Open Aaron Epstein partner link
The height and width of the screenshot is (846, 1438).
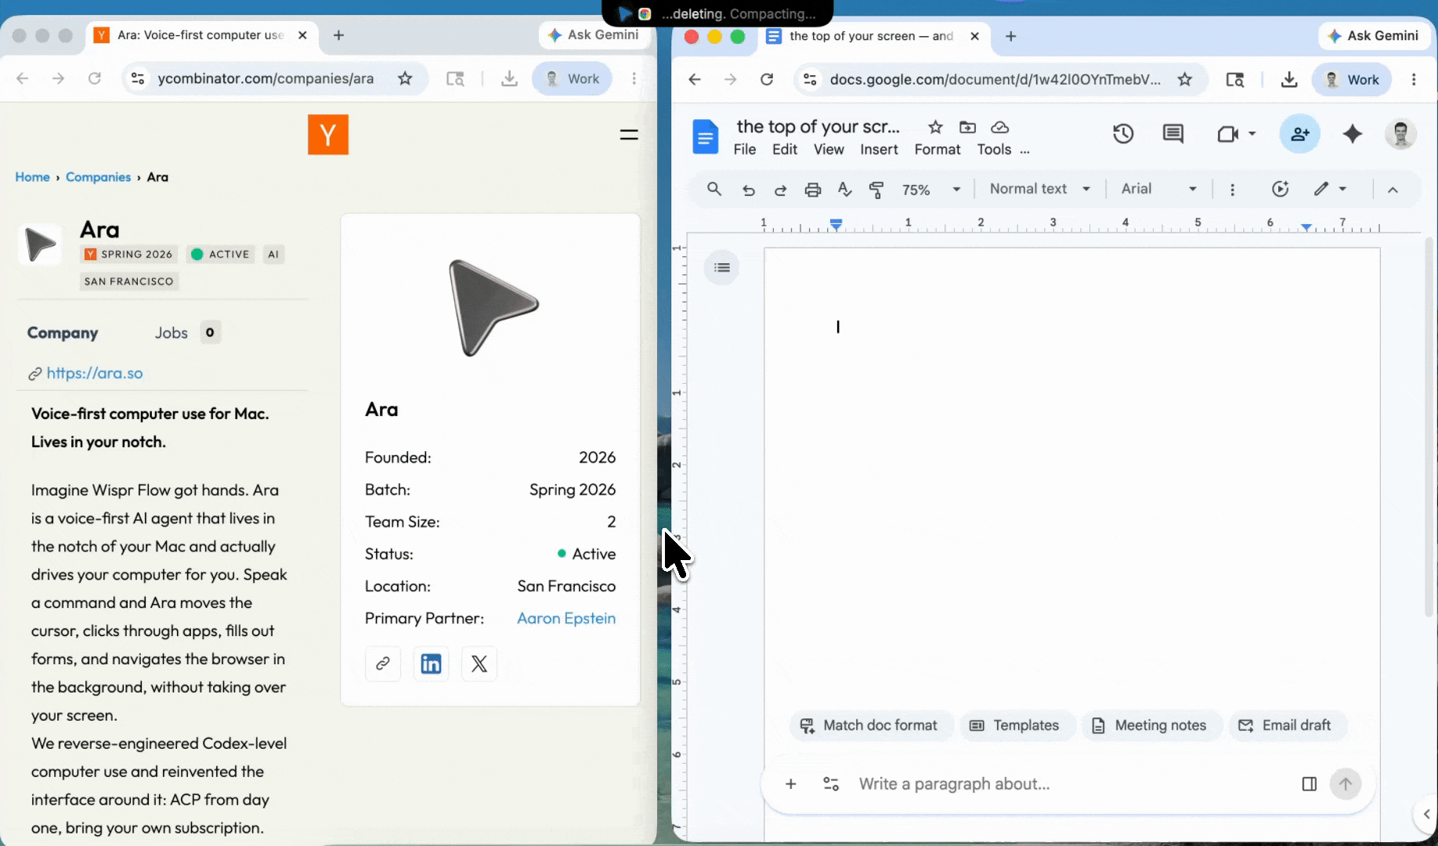point(566,619)
